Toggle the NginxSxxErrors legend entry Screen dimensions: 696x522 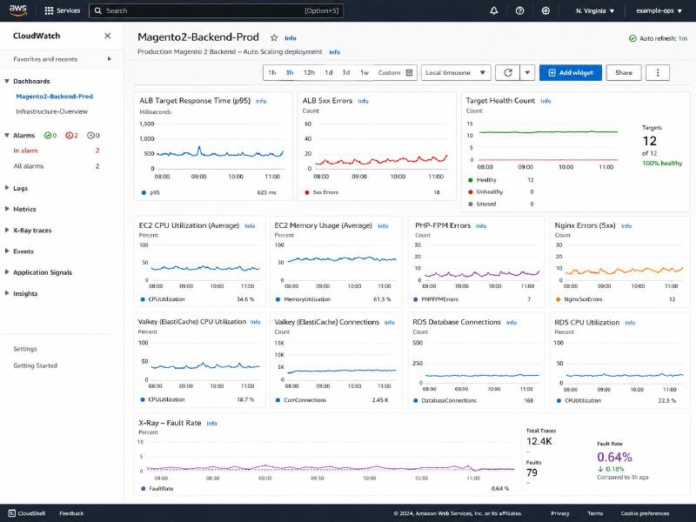pos(579,299)
